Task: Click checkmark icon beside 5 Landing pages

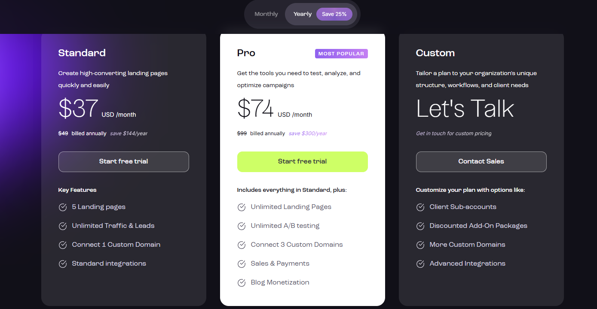Action: pyautogui.click(x=63, y=207)
